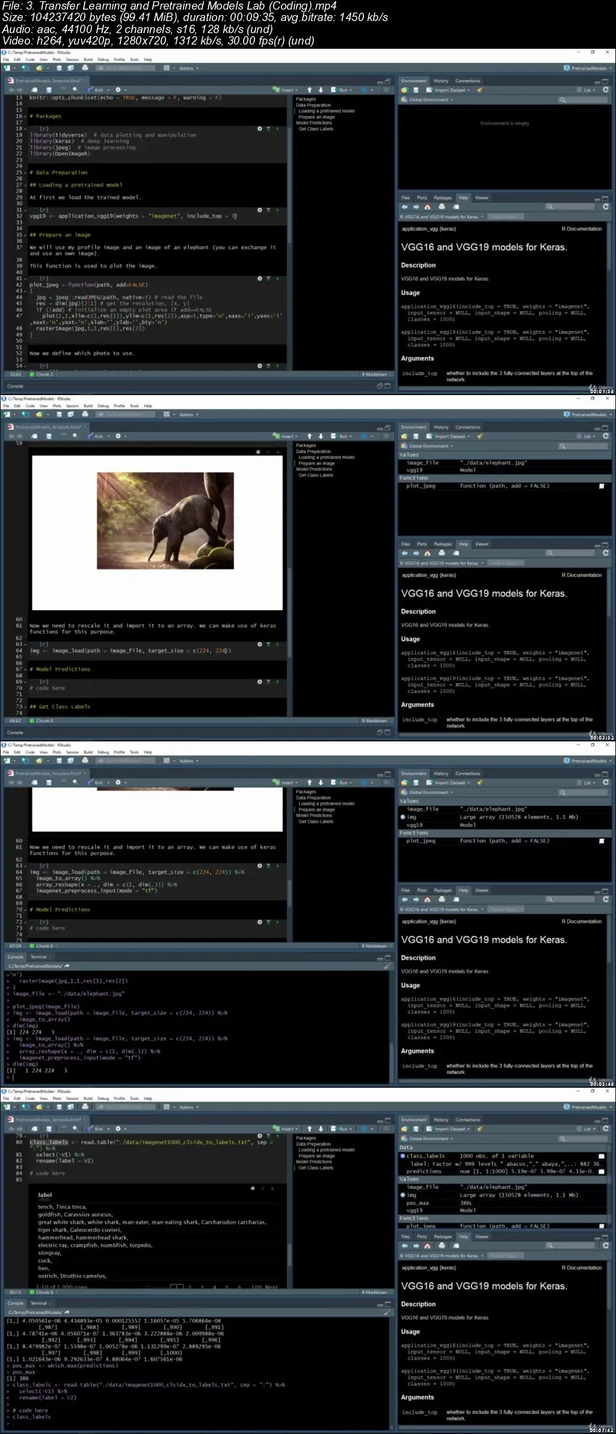
Task: Expand class_labels entry in 00:07:42 frame Environment
Action: [402, 1156]
